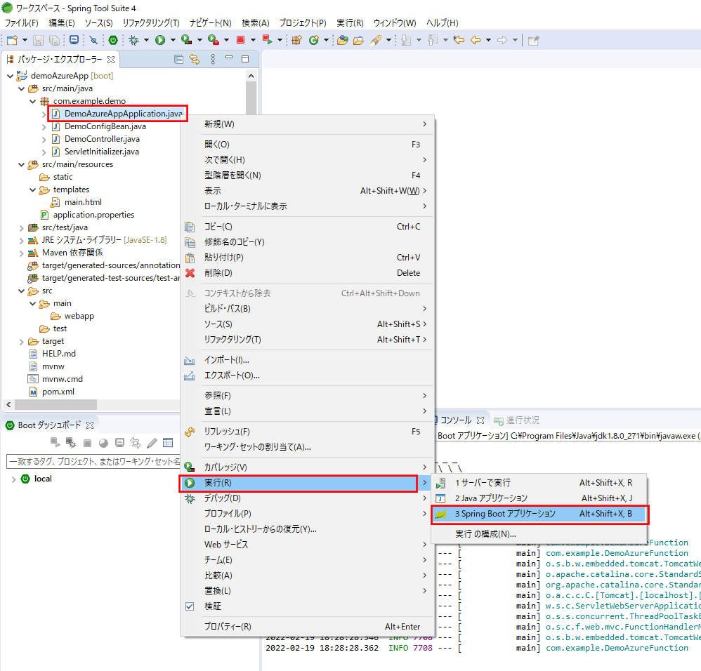Click the Back navigation arrow icon

click(x=476, y=40)
